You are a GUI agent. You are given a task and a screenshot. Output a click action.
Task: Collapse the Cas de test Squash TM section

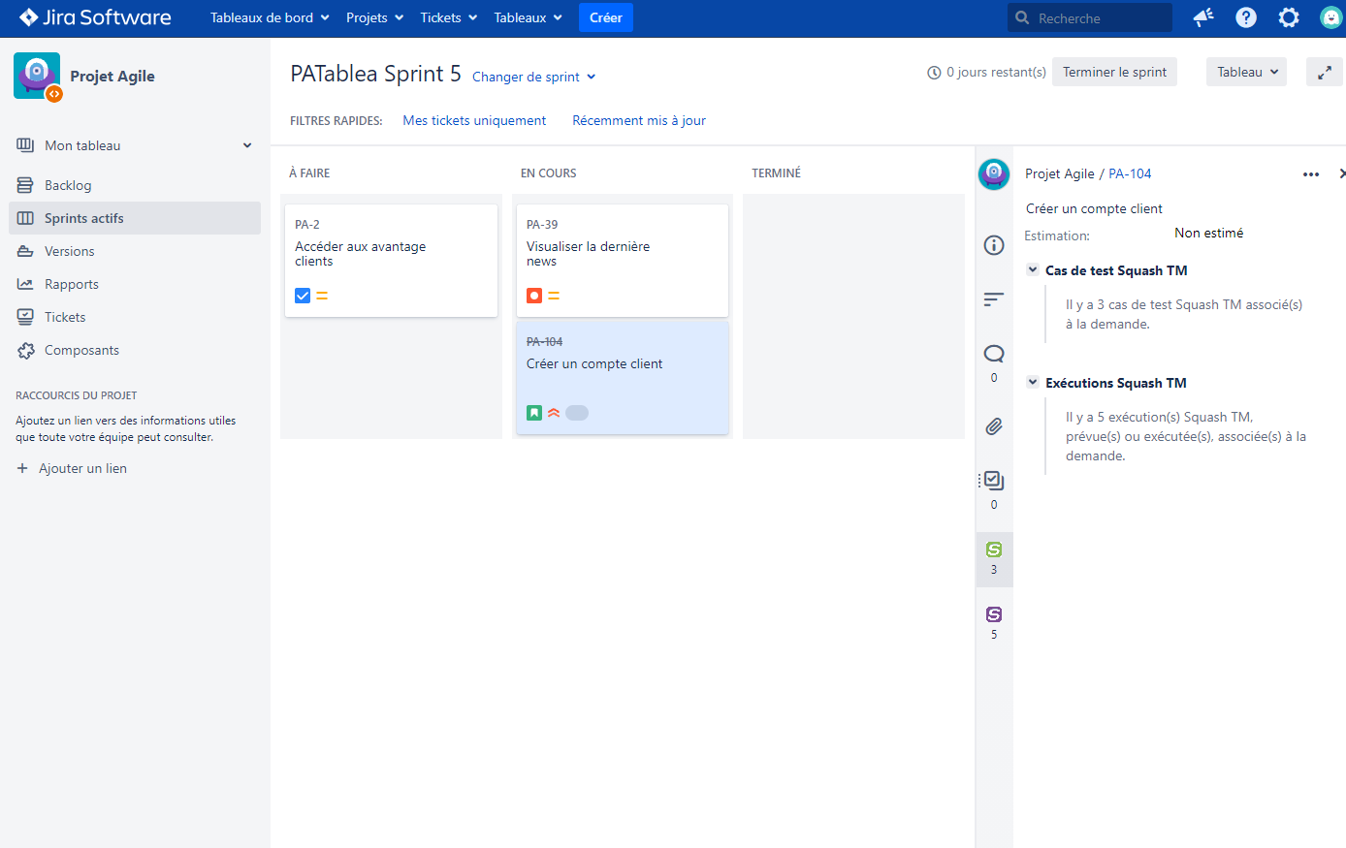point(1033,270)
